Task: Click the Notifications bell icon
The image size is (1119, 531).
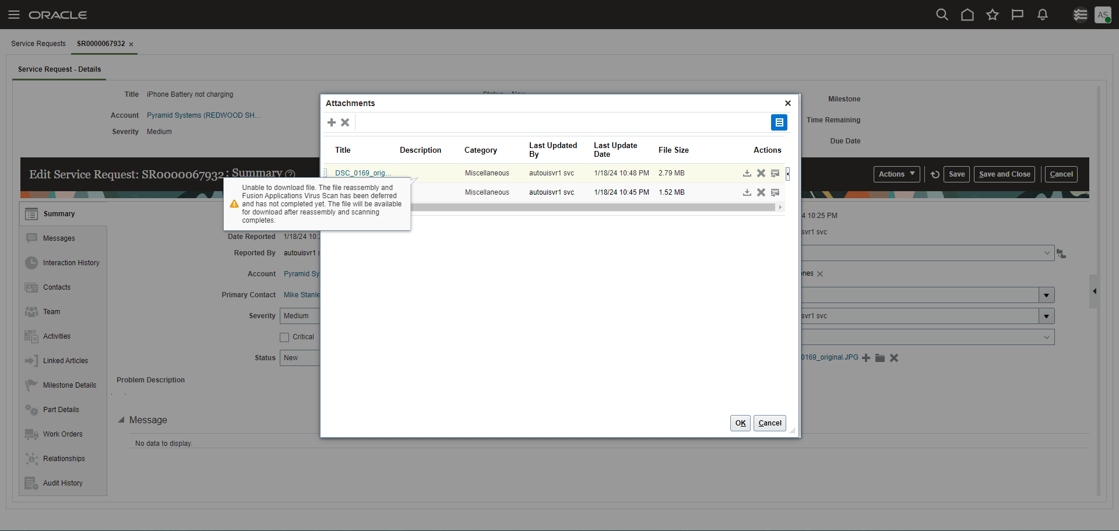Action: tap(1043, 15)
